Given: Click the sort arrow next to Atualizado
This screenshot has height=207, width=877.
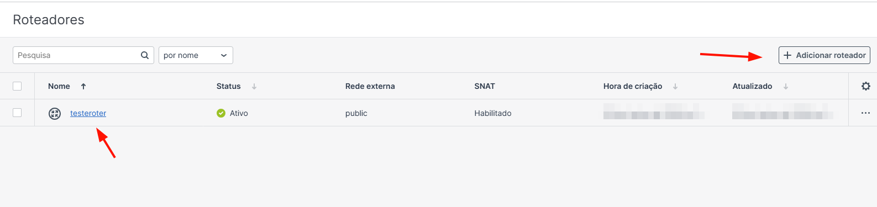Looking at the screenshot, I should click(786, 86).
